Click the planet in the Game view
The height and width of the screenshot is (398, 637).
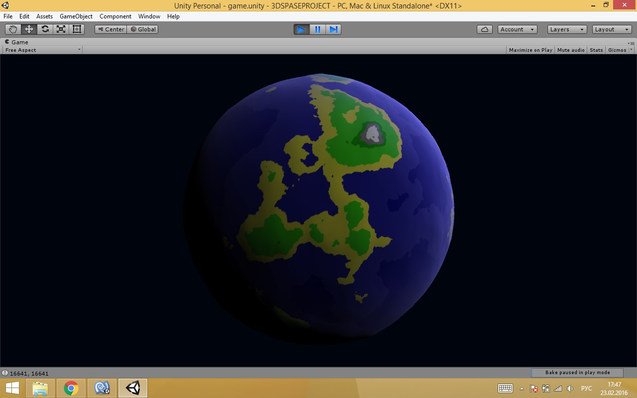point(318,209)
